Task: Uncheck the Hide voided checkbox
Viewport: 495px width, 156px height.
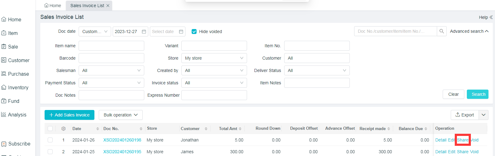Action: click(194, 32)
